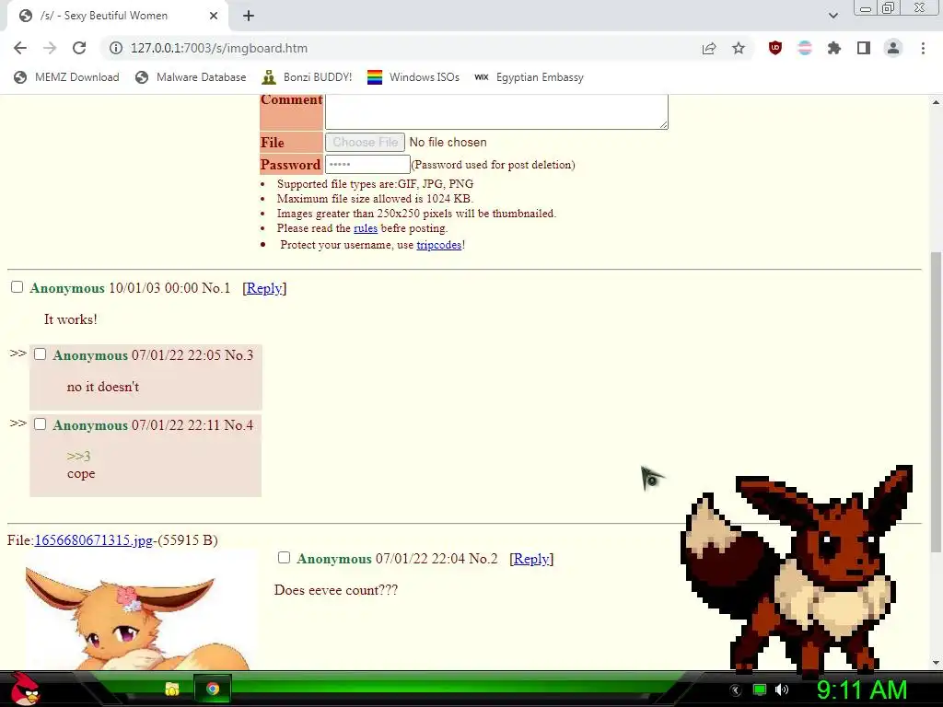Reload the imgboard page

point(79,48)
